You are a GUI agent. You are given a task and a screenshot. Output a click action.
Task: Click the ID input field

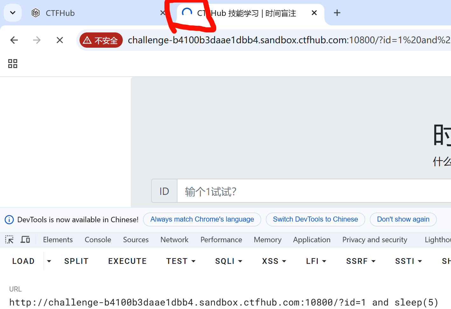[x=314, y=191]
